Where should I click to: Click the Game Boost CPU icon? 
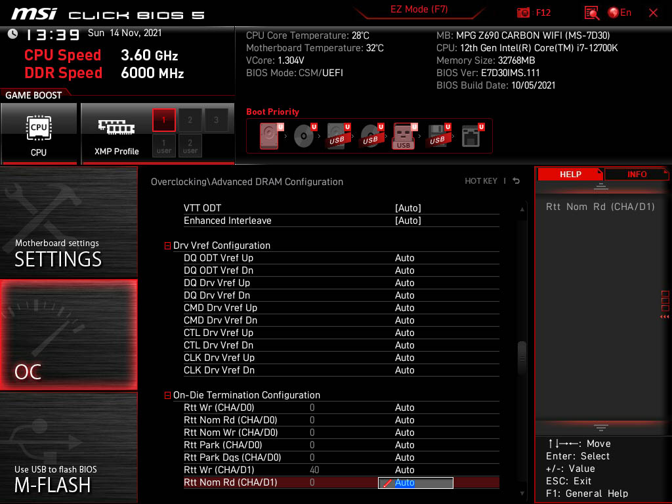pyautogui.click(x=39, y=133)
